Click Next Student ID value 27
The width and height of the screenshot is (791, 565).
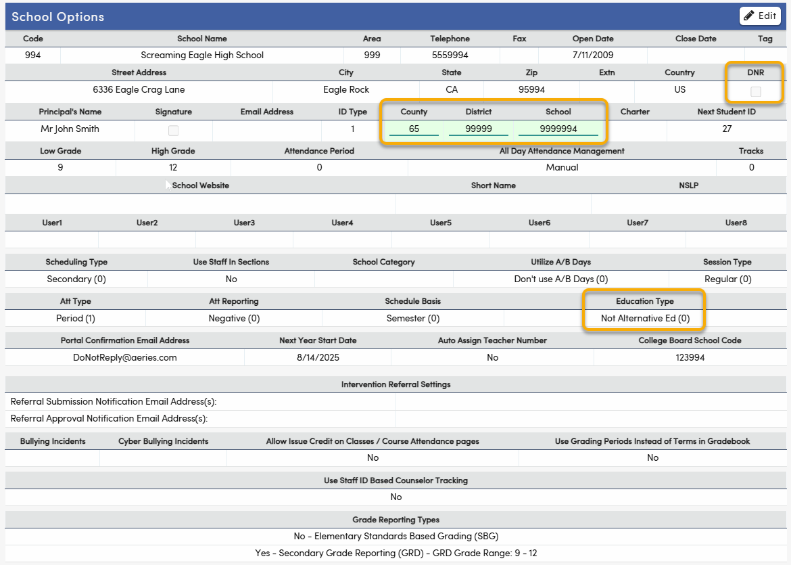coord(726,129)
